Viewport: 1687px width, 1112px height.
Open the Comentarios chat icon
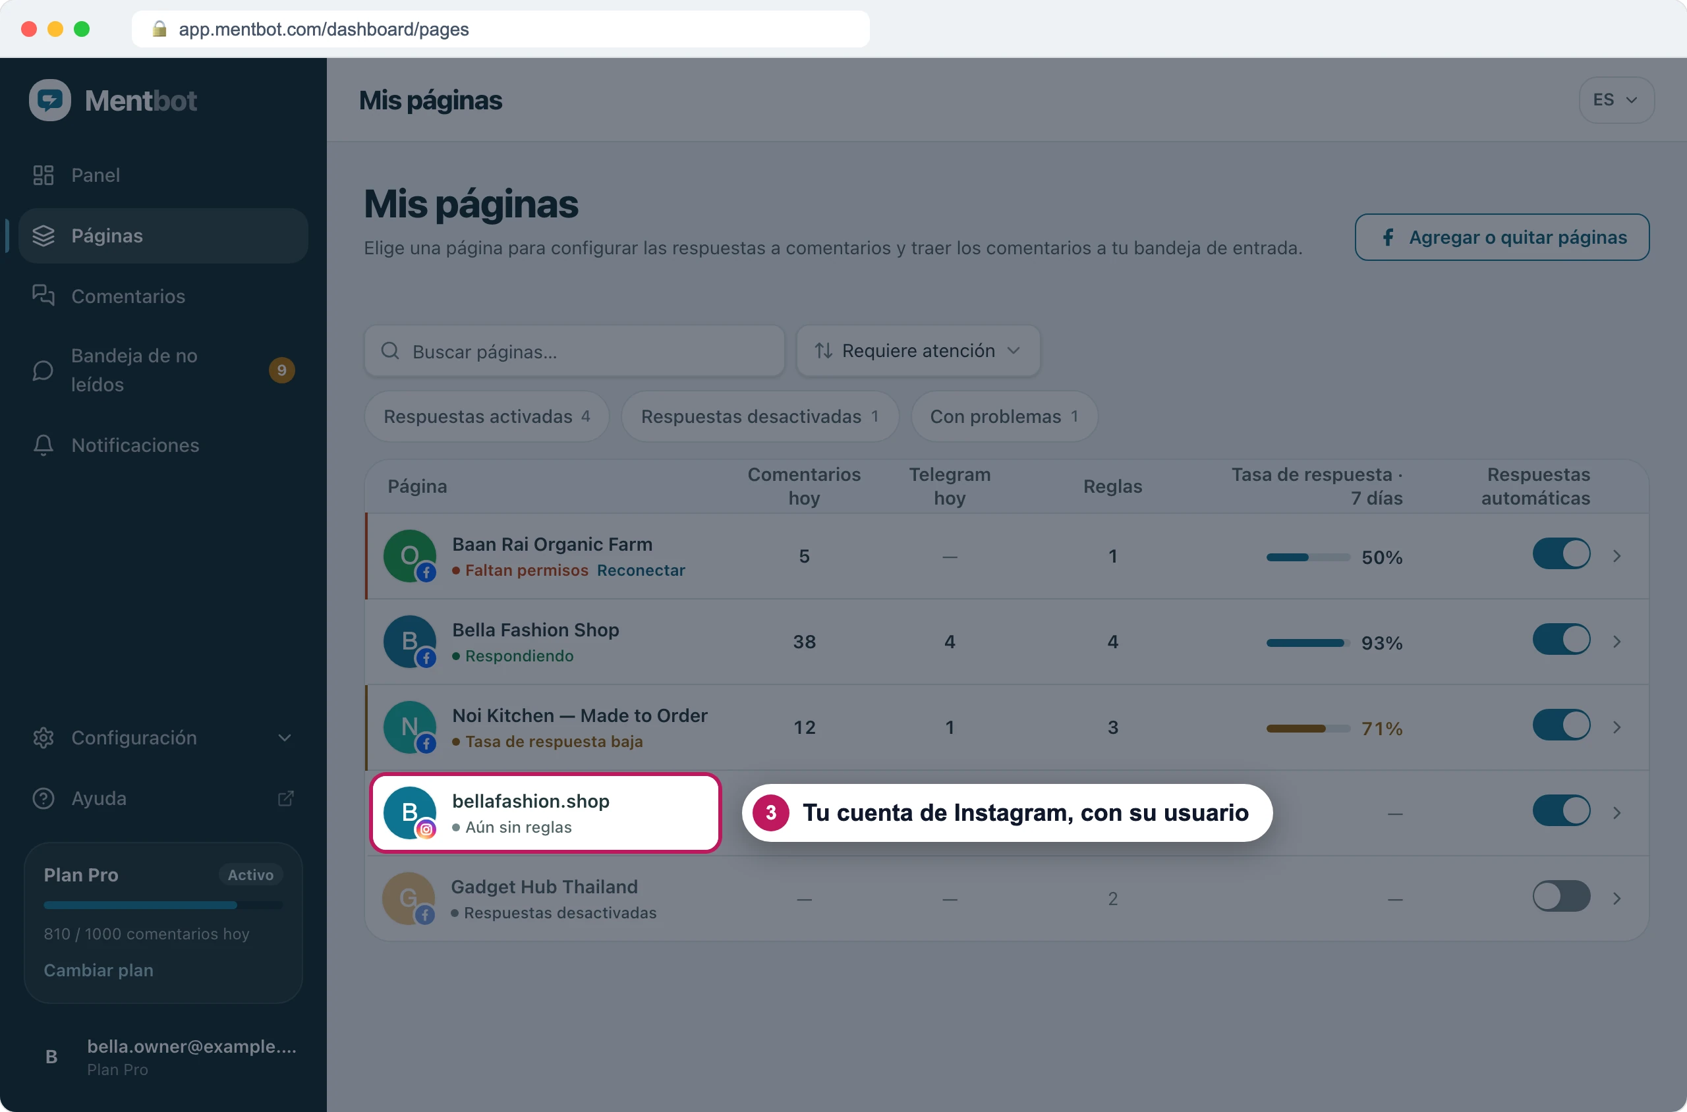(43, 296)
